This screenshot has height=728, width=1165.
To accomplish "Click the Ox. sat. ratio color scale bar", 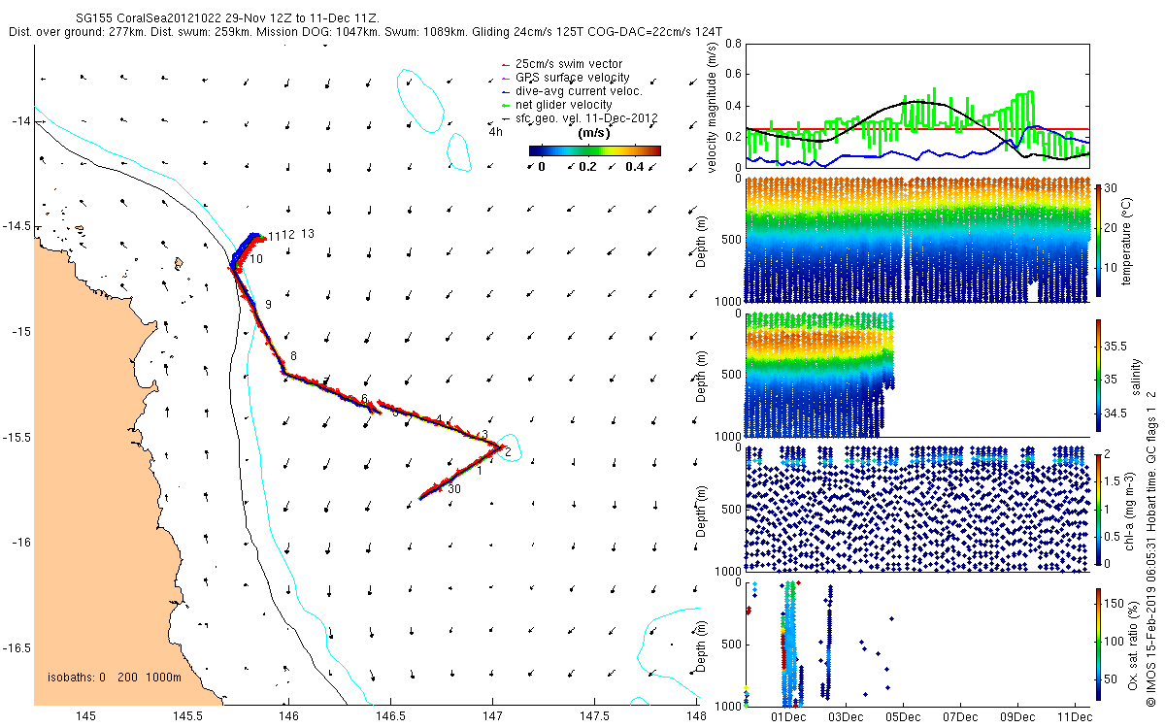I will 1098,645.
